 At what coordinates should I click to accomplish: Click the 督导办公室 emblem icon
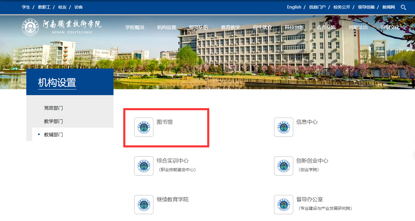tap(283, 204)
